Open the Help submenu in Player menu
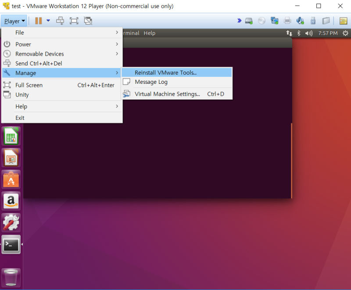 pos(62,107)
